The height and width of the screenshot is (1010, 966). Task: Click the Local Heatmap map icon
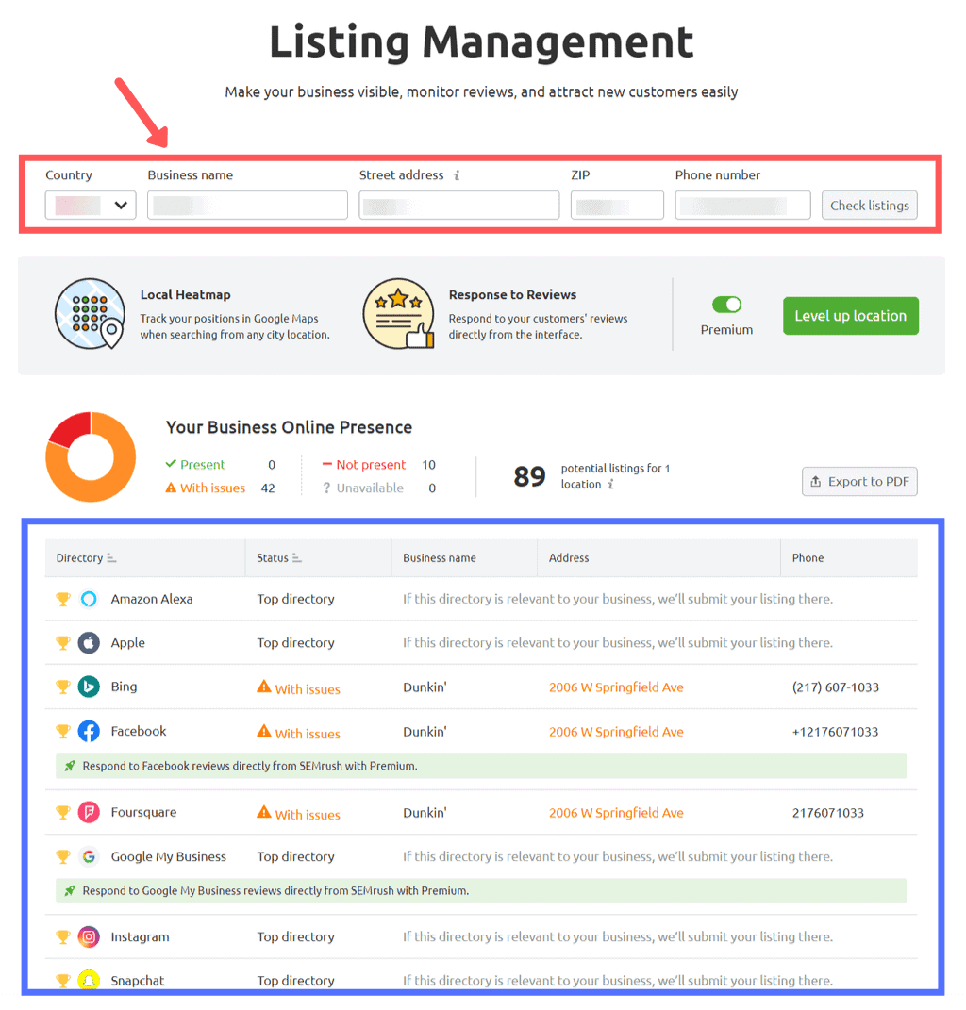pos(90,314)
